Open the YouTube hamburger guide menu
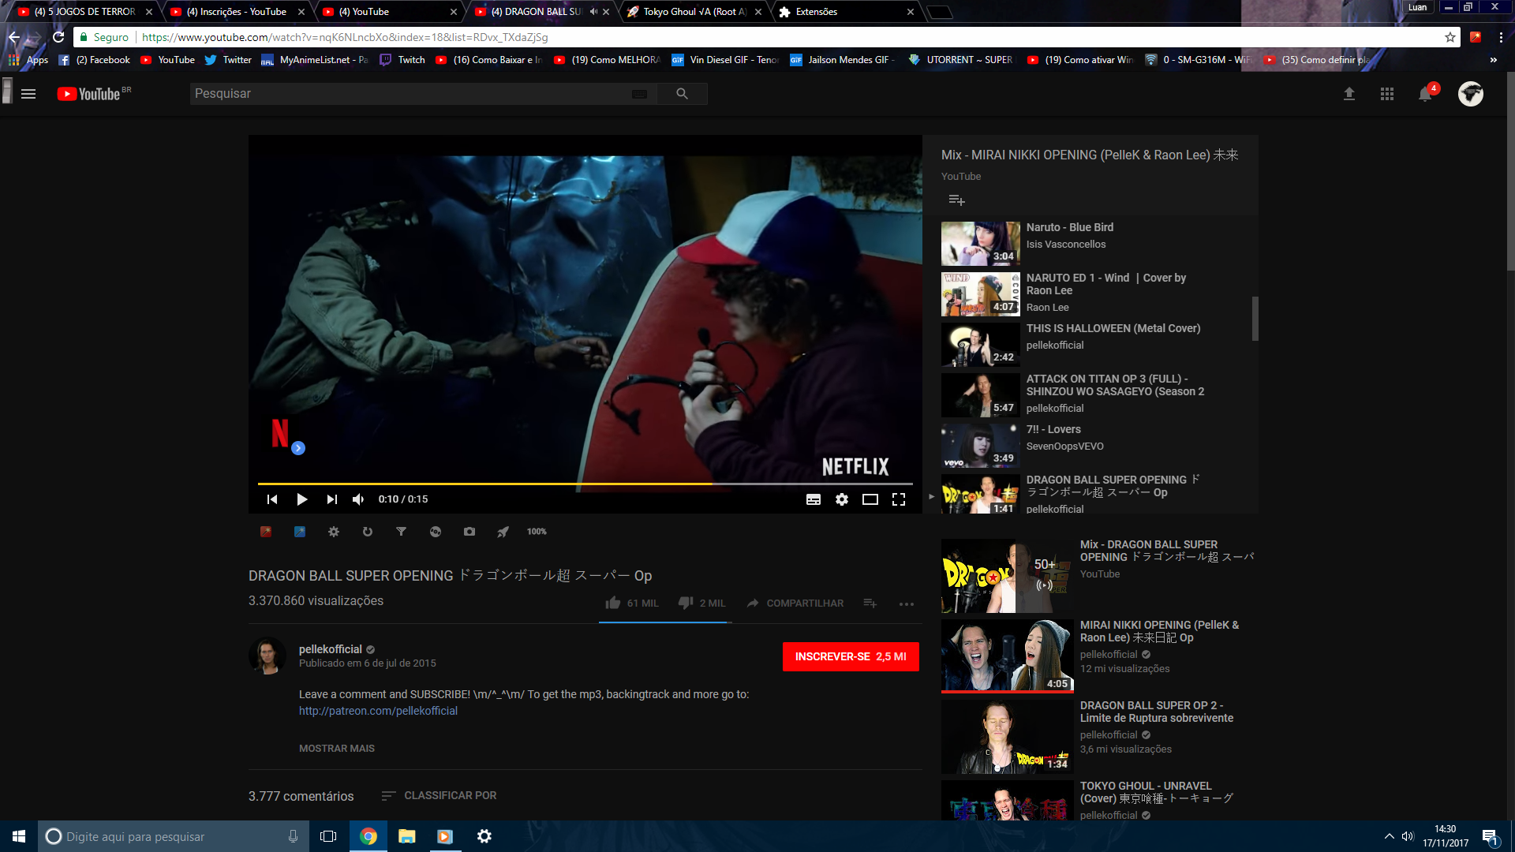This screenshot has width=1515, height=852. click(28, 94)
